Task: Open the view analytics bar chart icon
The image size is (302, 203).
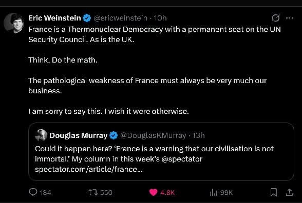Action: click(x=213, y=192)
